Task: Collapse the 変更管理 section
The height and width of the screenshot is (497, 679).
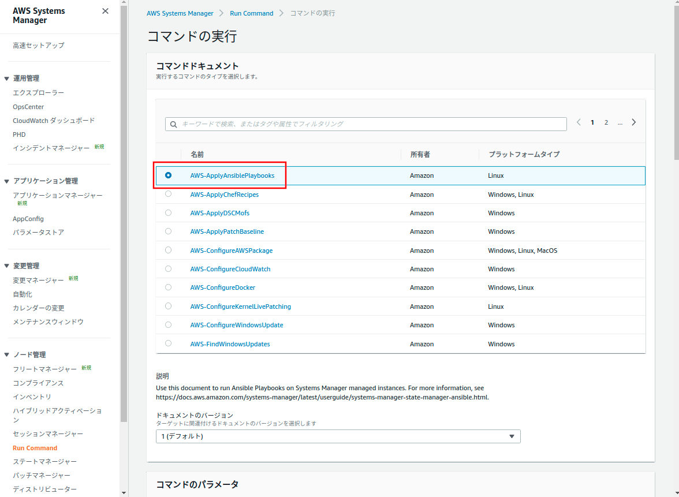Action: click(x=7, y=266)
